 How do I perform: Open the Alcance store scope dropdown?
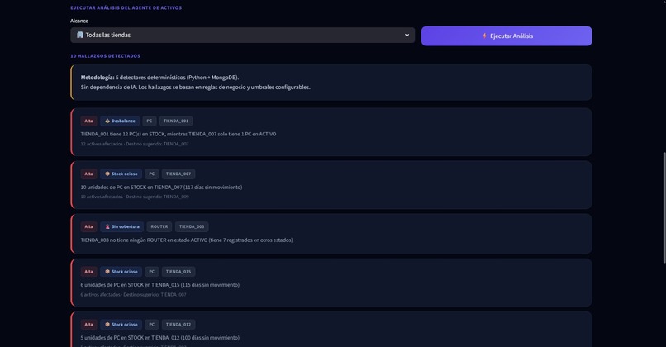pos(243,36)
